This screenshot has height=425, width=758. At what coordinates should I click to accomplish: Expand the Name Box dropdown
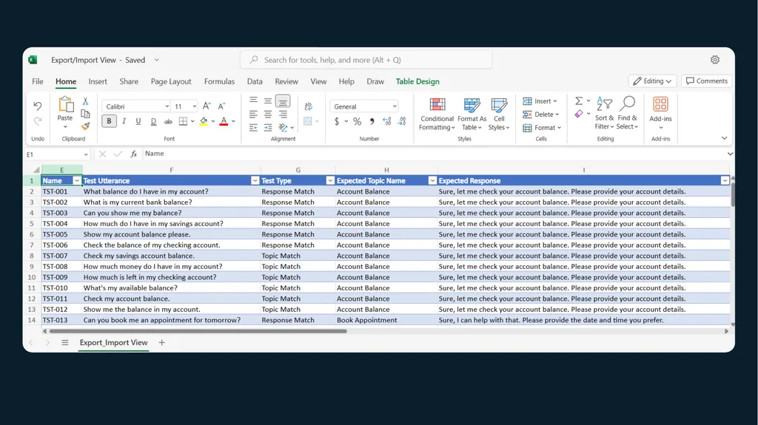pyautogui.click(x=86, y=154)
